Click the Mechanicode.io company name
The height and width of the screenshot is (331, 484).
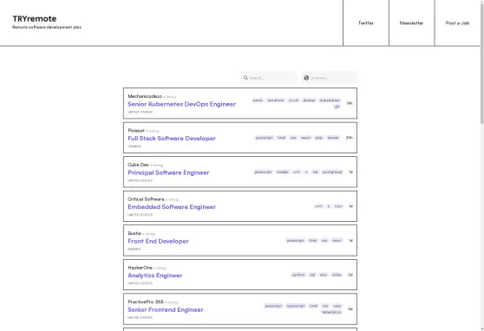145,96
